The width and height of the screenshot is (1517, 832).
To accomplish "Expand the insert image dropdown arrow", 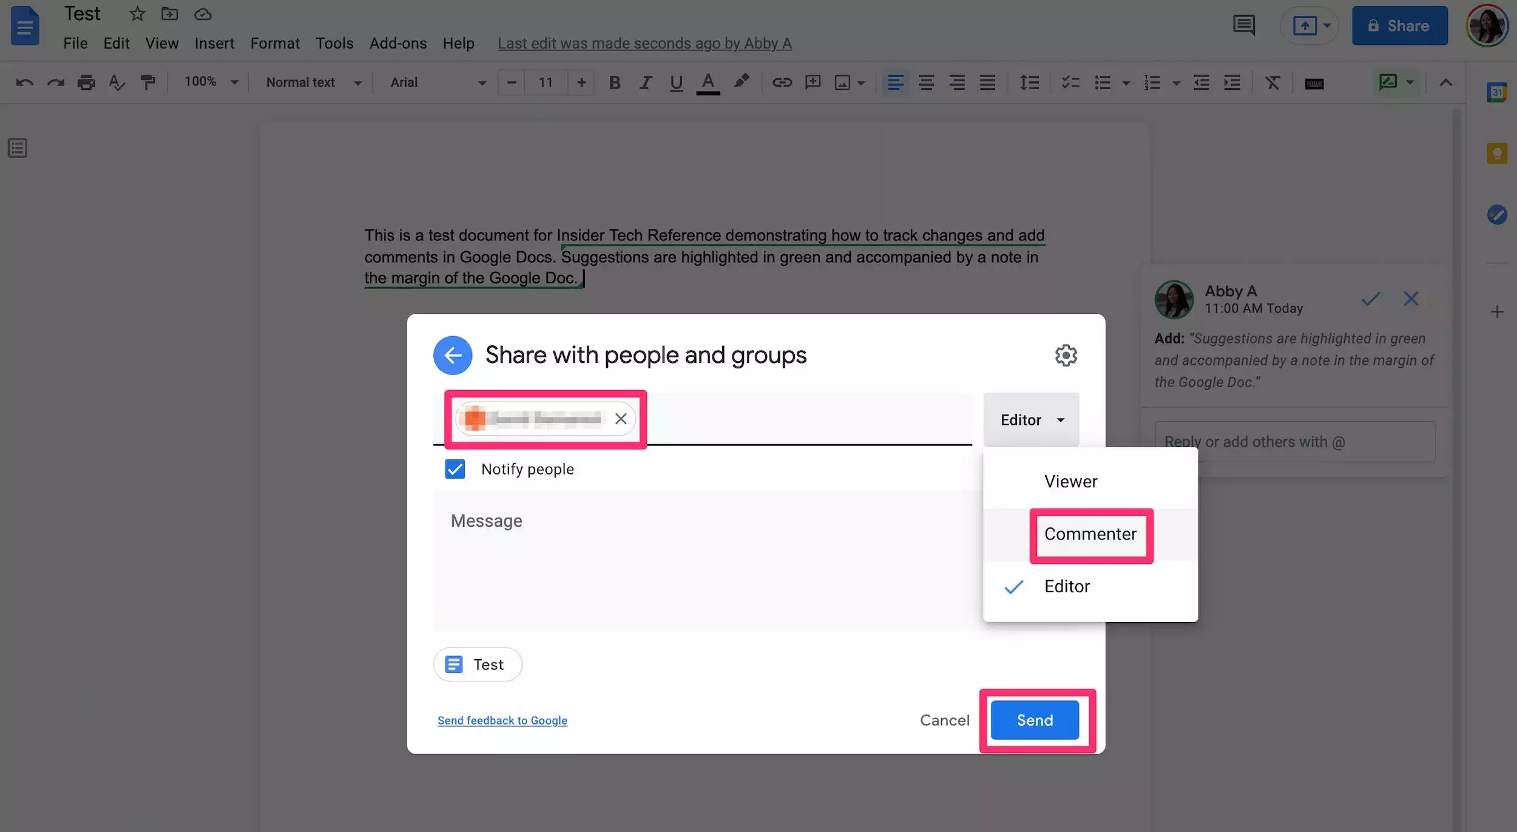I will click(x=861, y=83).
